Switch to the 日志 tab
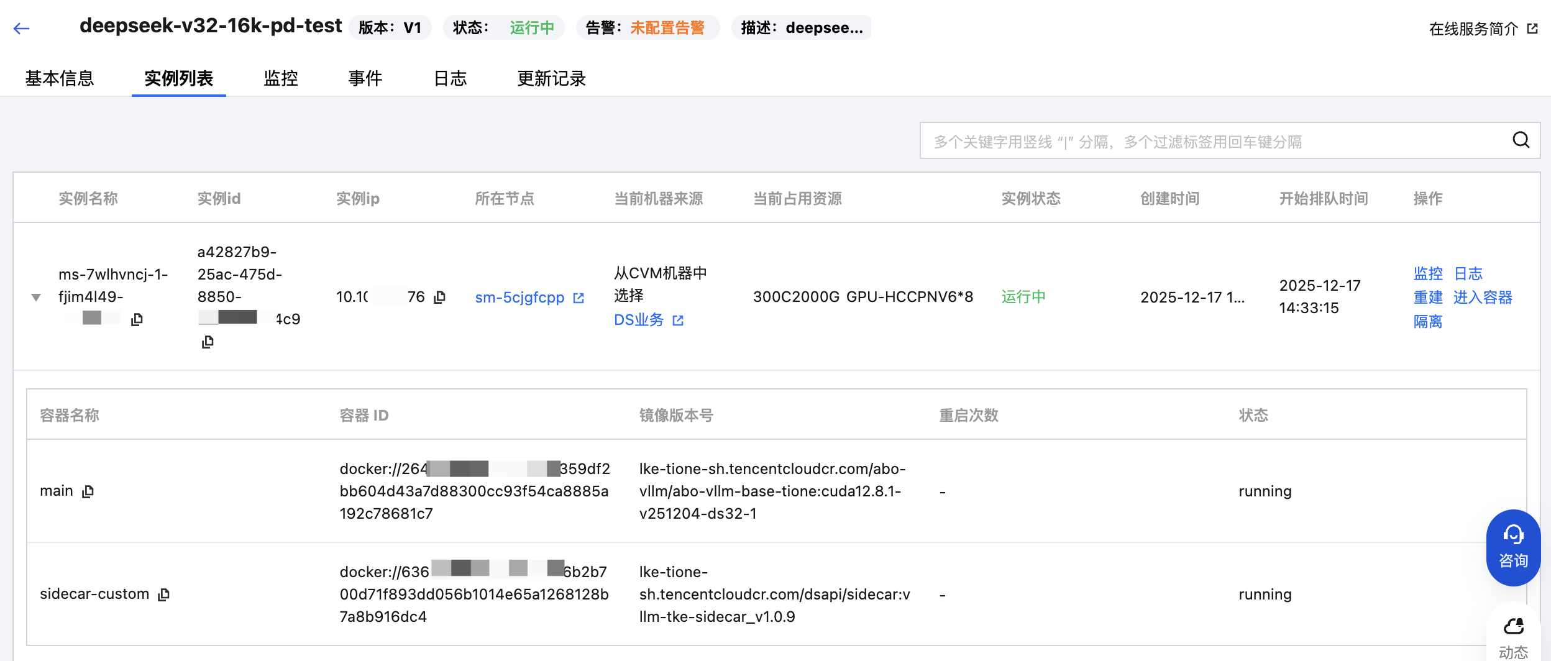This screenshot has width=1551, height=661. pyautogui.click(x=450, y=78)
